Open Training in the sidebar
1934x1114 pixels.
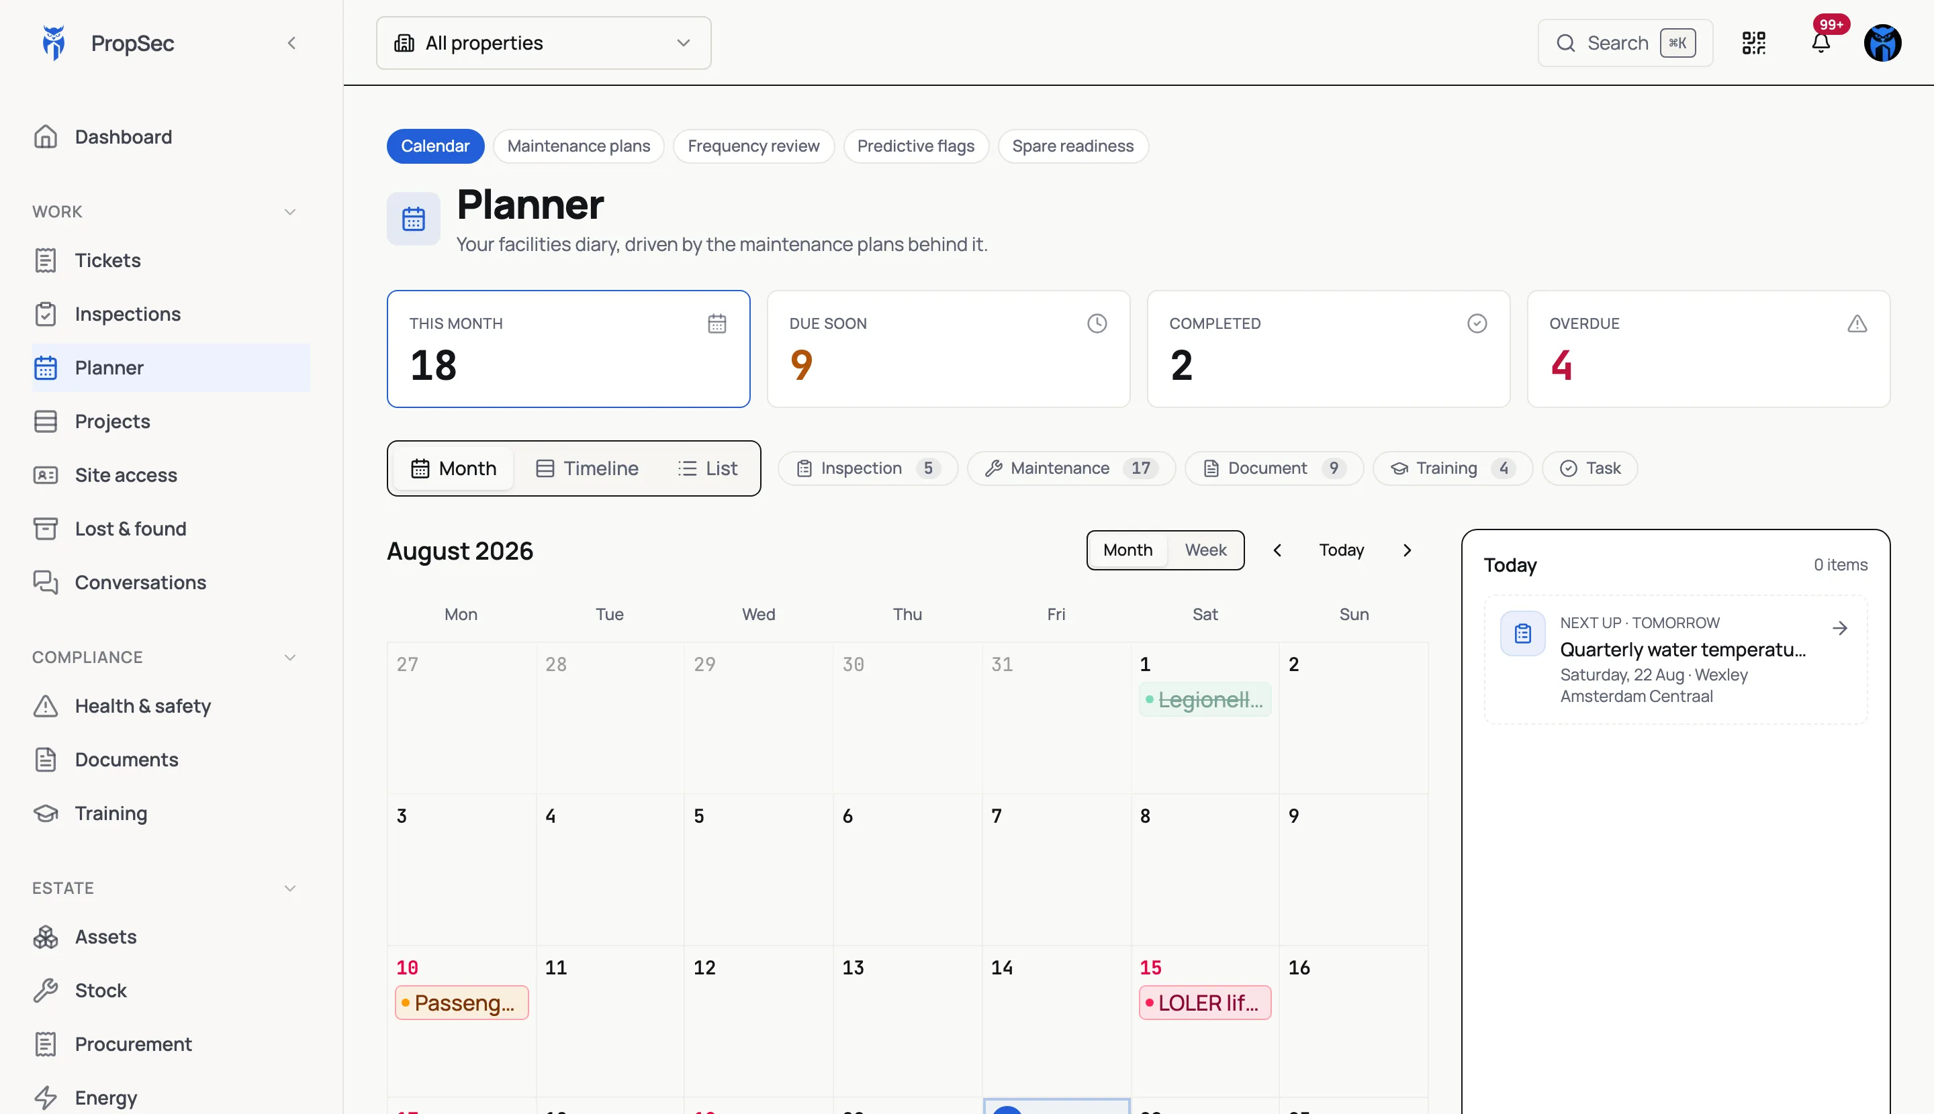coord(171,813)
